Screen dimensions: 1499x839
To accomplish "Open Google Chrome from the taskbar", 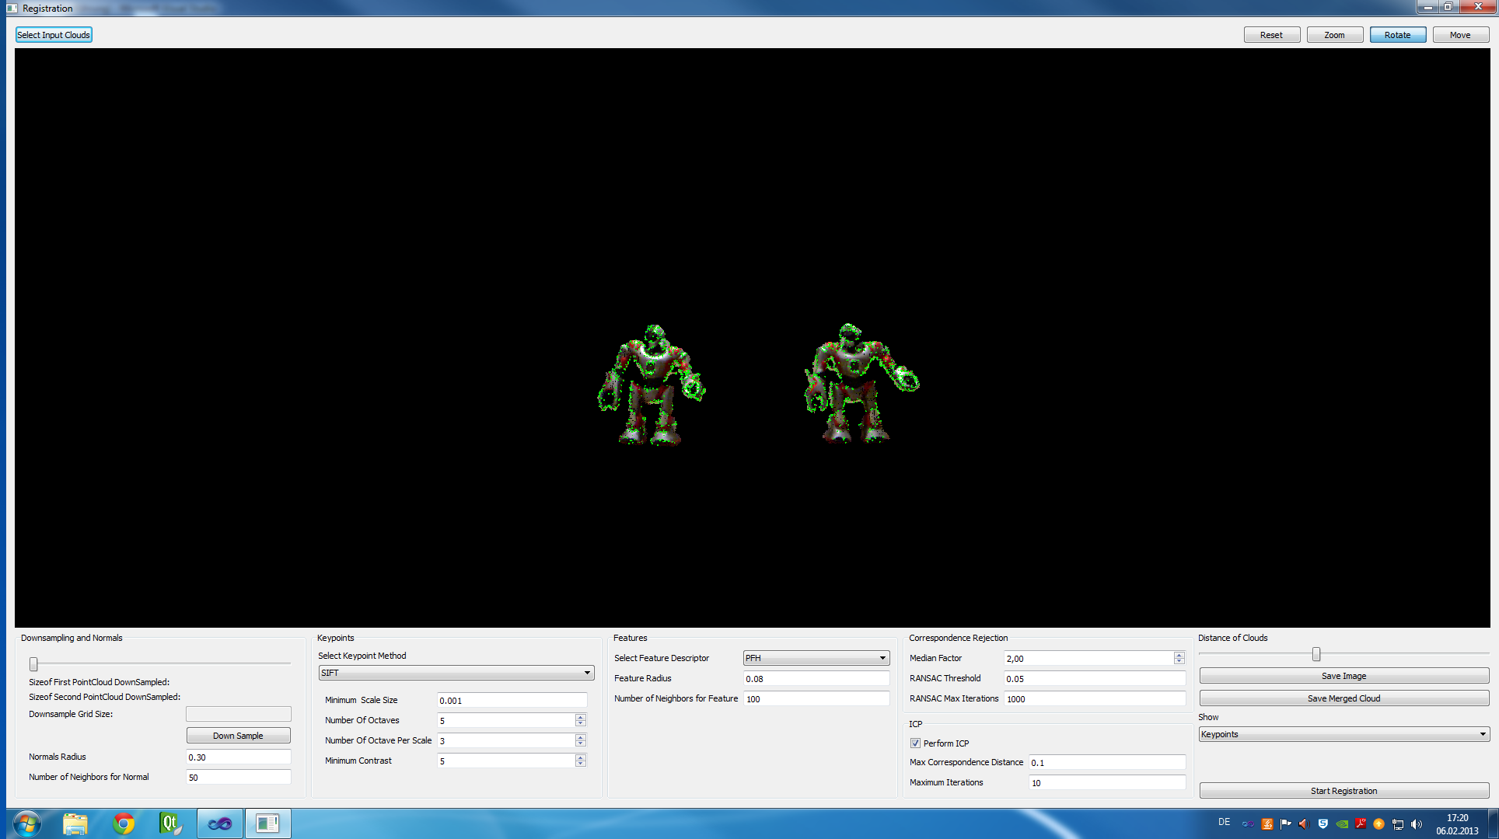I will 124,823.
